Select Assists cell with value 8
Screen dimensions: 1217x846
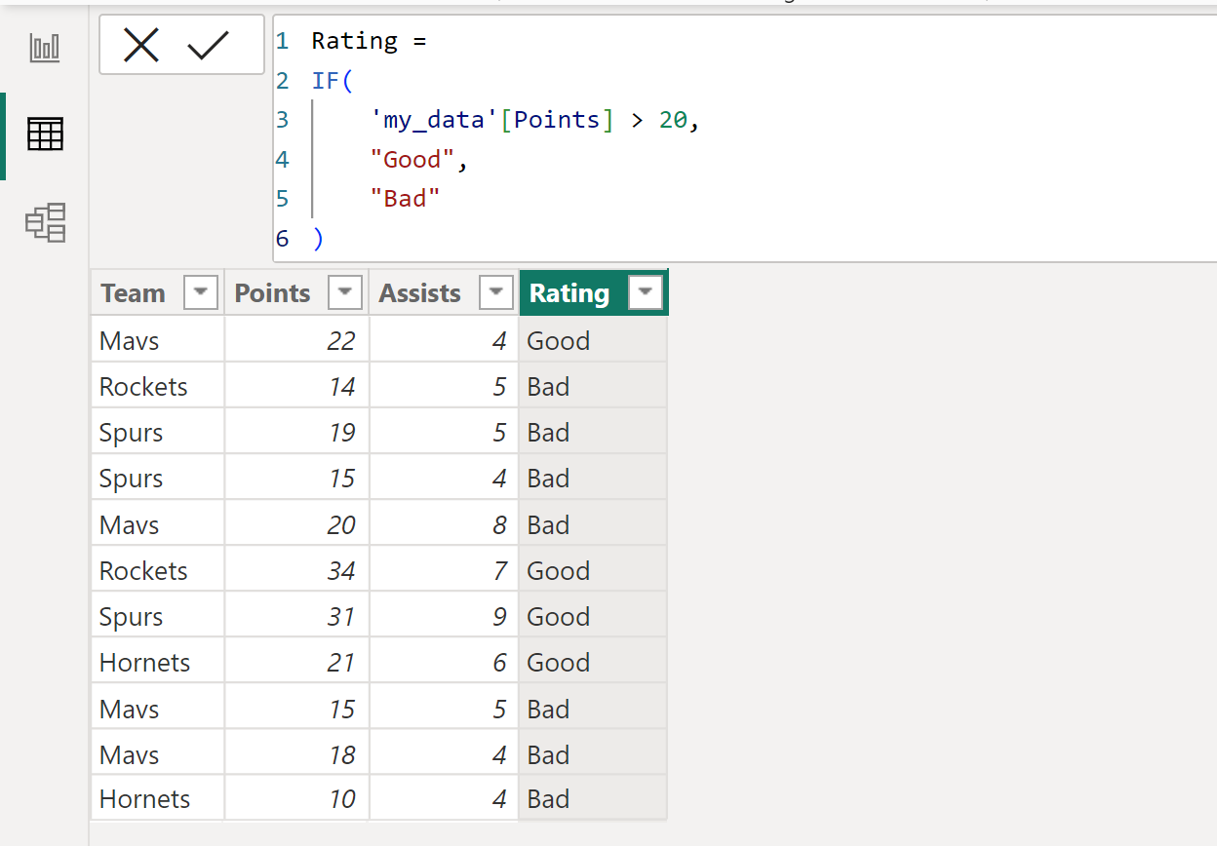click(x=444, y=524)
